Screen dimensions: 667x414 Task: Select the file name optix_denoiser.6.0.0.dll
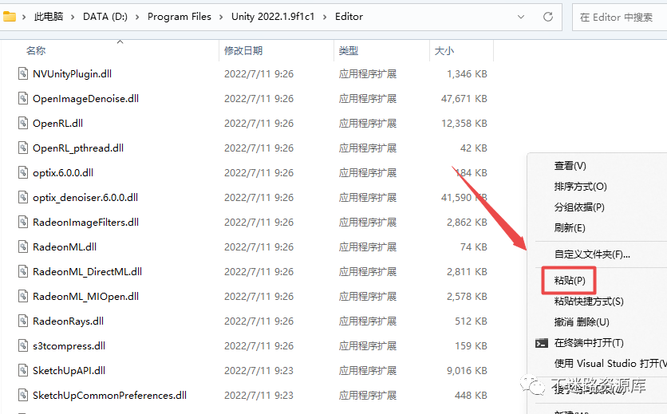[x=85, y=197]
